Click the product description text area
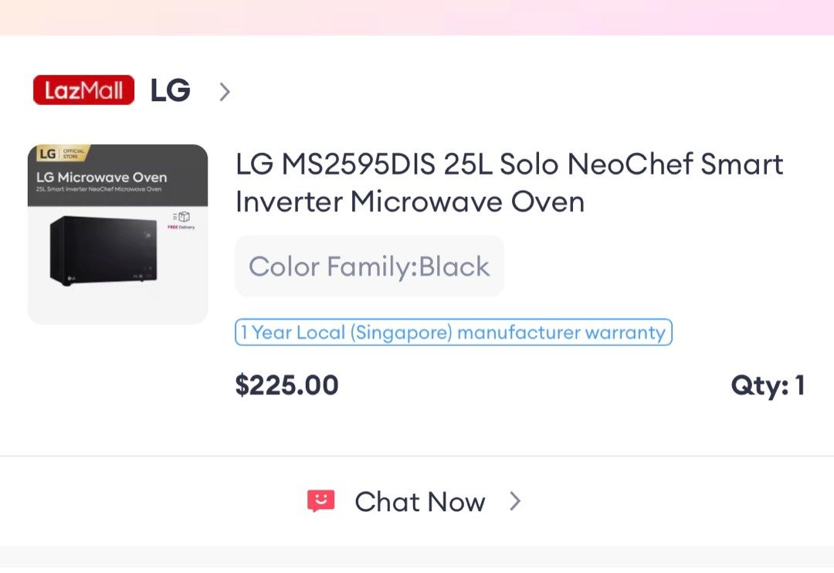 [x=509, y=182]
